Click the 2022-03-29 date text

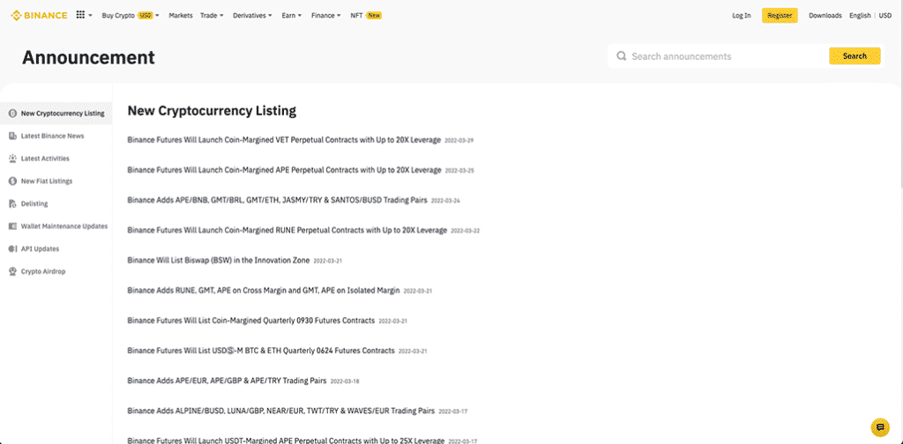tap(459, 140)
